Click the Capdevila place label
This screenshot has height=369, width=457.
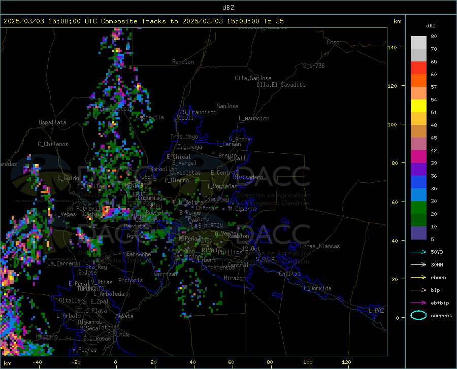(150, 117)
